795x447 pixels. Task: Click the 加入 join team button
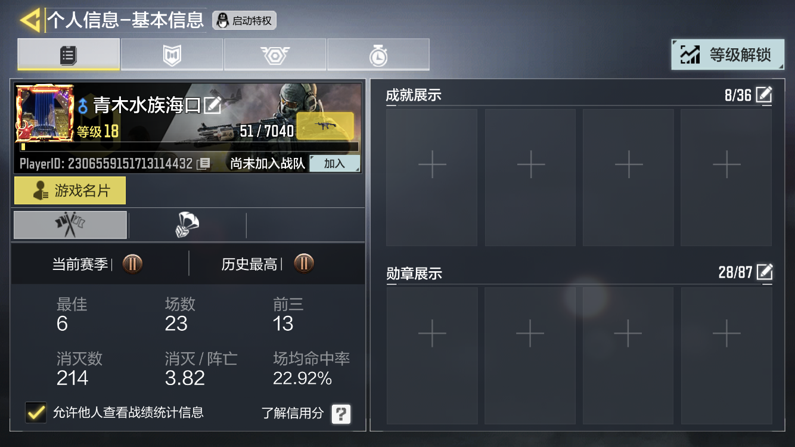click(x=334, y=163)
